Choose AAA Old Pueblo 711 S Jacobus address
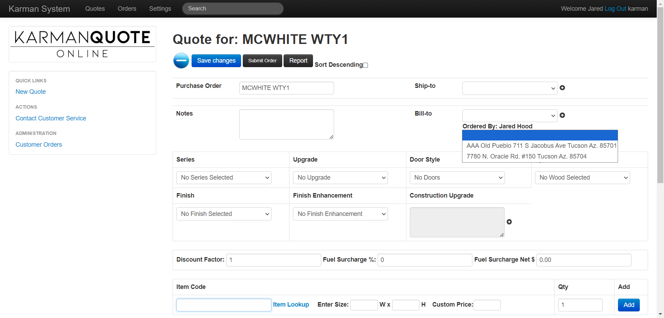 click(540, 146)
